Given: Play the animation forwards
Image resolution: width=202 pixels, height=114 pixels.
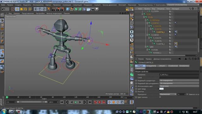Looking at the screenshot, I should coord(76,102).
